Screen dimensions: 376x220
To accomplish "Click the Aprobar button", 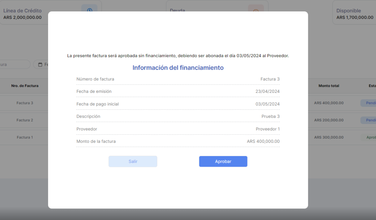I will pos(223,162).
